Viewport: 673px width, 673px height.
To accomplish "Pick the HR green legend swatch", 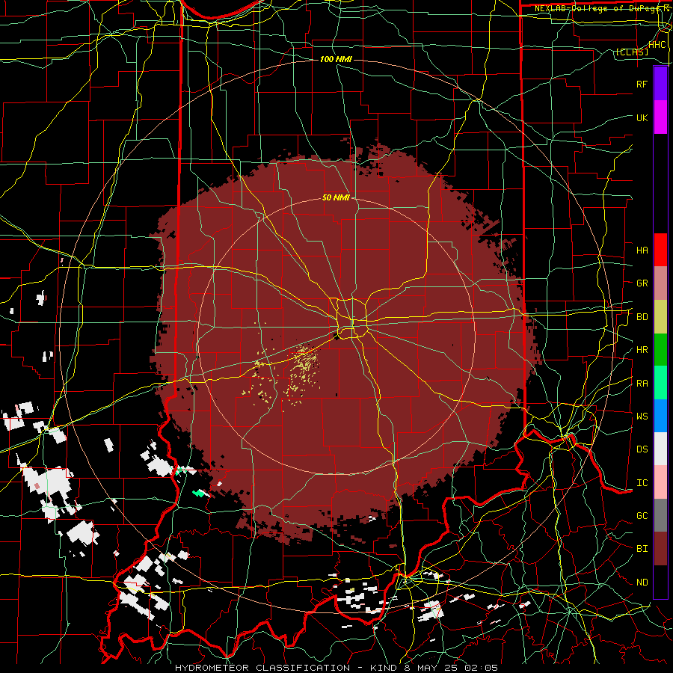I will (x=660, y=350).
